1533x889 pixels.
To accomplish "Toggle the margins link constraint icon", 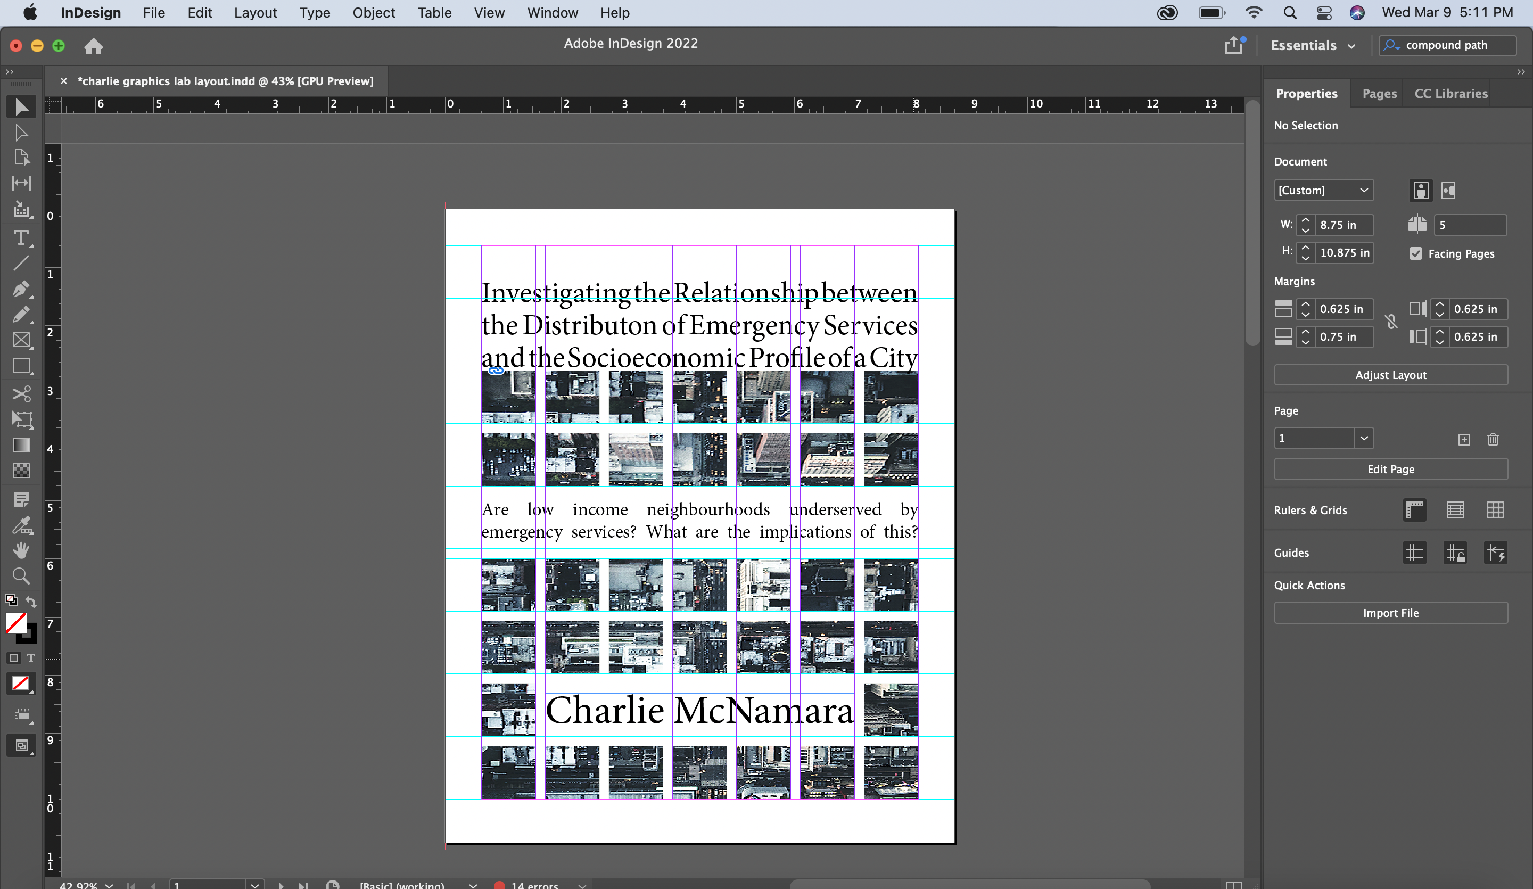I will (x=1391, y=322).
